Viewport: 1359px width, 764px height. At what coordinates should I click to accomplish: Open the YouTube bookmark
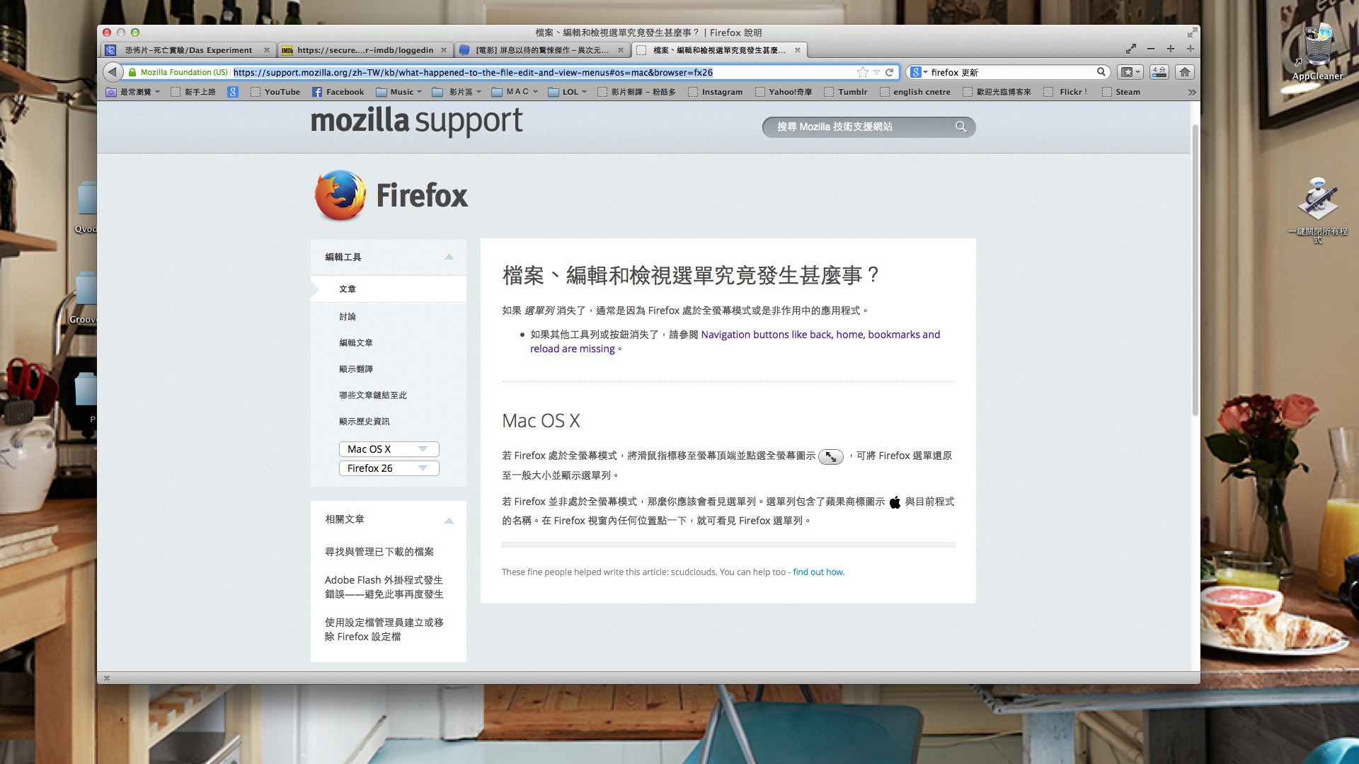pos(275,92)
